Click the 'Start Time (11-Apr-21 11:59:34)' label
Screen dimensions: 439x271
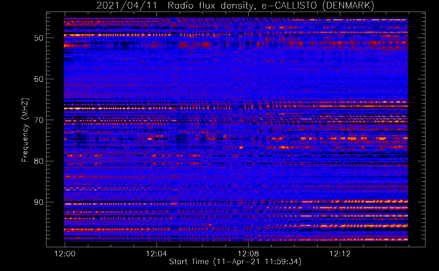tap(235, 262)
